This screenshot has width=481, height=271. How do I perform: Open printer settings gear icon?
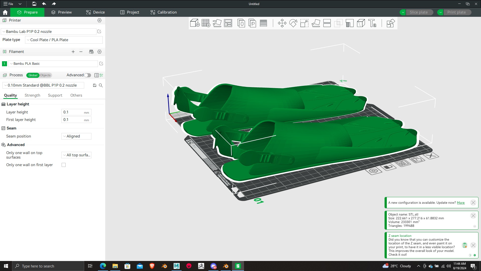(99, 20)
